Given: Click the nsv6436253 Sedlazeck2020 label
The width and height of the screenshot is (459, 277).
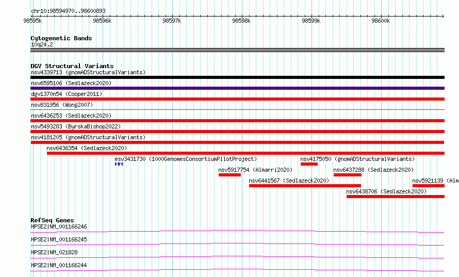Looking at the screenshot, I should [x=71, y=116].
